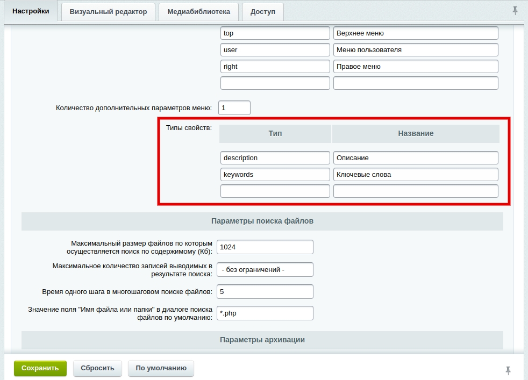This screenshot has width=528, height=380.
Task: Open the Медиабиблиотека tab
Action: point(198,12)
